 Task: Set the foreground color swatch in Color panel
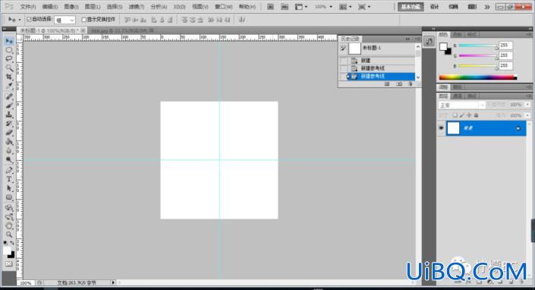coord(443,46)
